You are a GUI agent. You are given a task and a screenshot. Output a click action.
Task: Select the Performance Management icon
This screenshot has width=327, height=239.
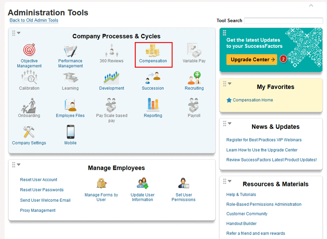[70, 50]
